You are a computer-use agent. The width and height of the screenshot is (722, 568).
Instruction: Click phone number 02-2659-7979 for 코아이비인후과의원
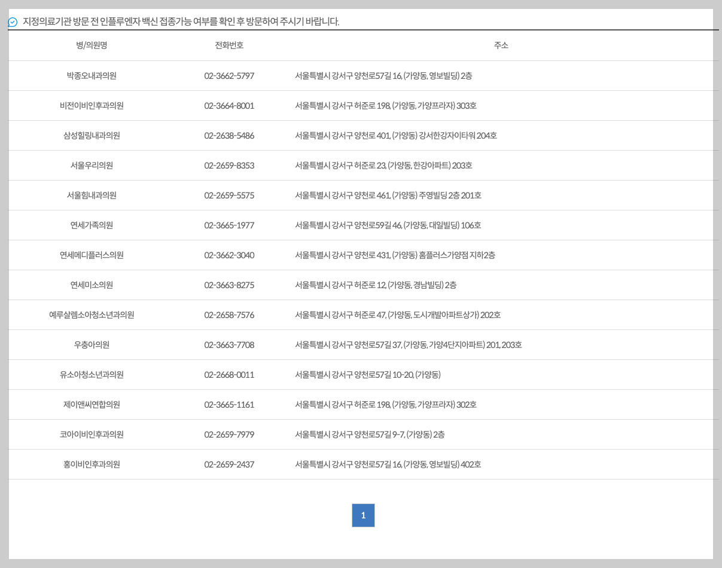click(230, 434)
